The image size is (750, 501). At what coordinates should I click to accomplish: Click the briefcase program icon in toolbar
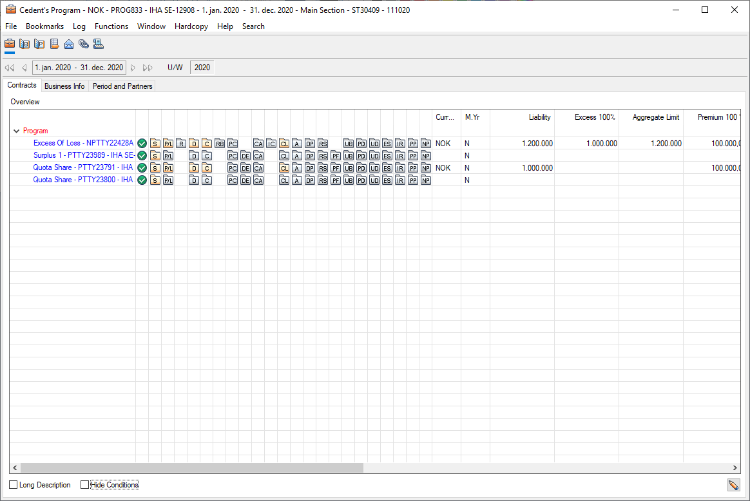pyautogui.click(x=10, y=44)
